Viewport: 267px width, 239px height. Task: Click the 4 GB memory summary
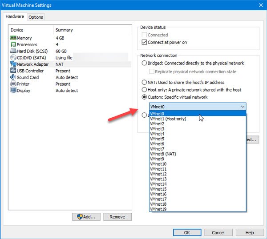pyautogui.click(x=60, y=38)
